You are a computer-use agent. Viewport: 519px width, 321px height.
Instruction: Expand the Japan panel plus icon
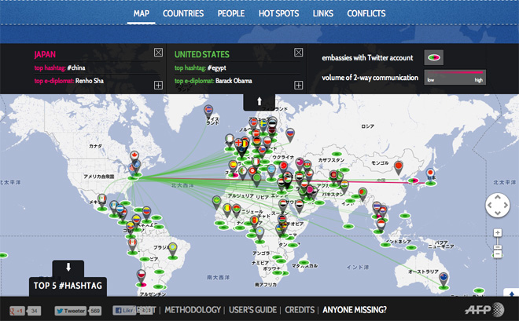click(x=158, y=84)
